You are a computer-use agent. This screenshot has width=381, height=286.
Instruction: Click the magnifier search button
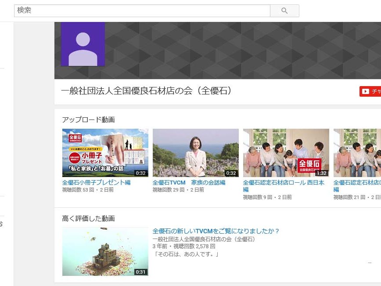click(284, 11)
